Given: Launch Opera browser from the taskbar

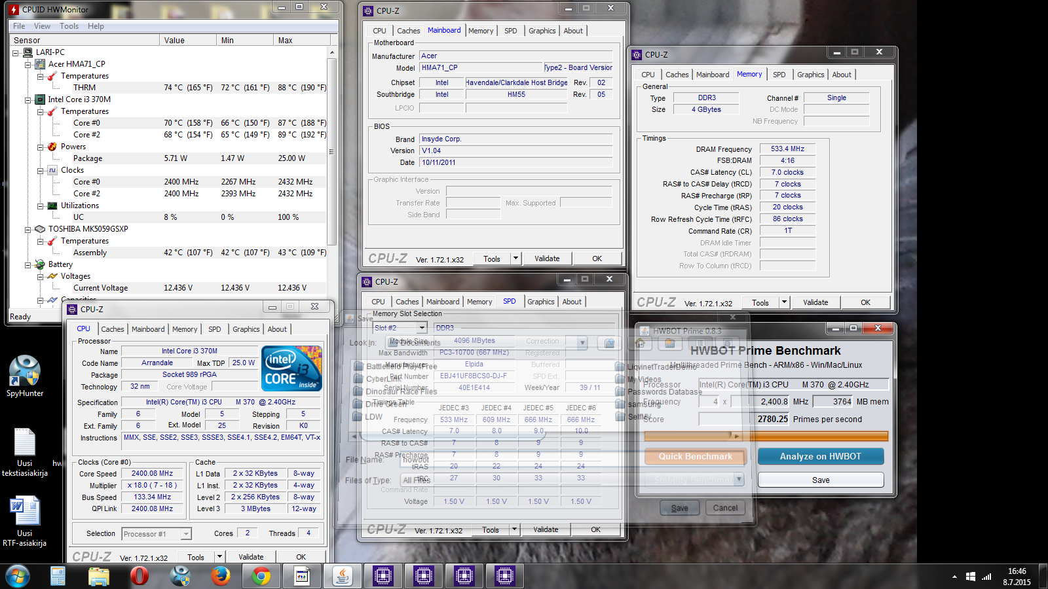Looking at the screenshot, I should click(139, 576).
